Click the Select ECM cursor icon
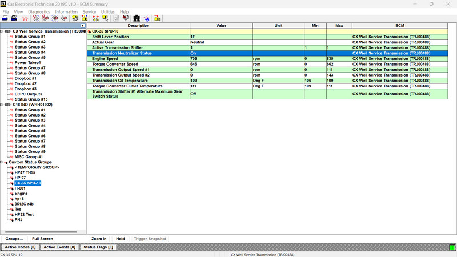Screen dimensions: 457x257 point(105,18)
